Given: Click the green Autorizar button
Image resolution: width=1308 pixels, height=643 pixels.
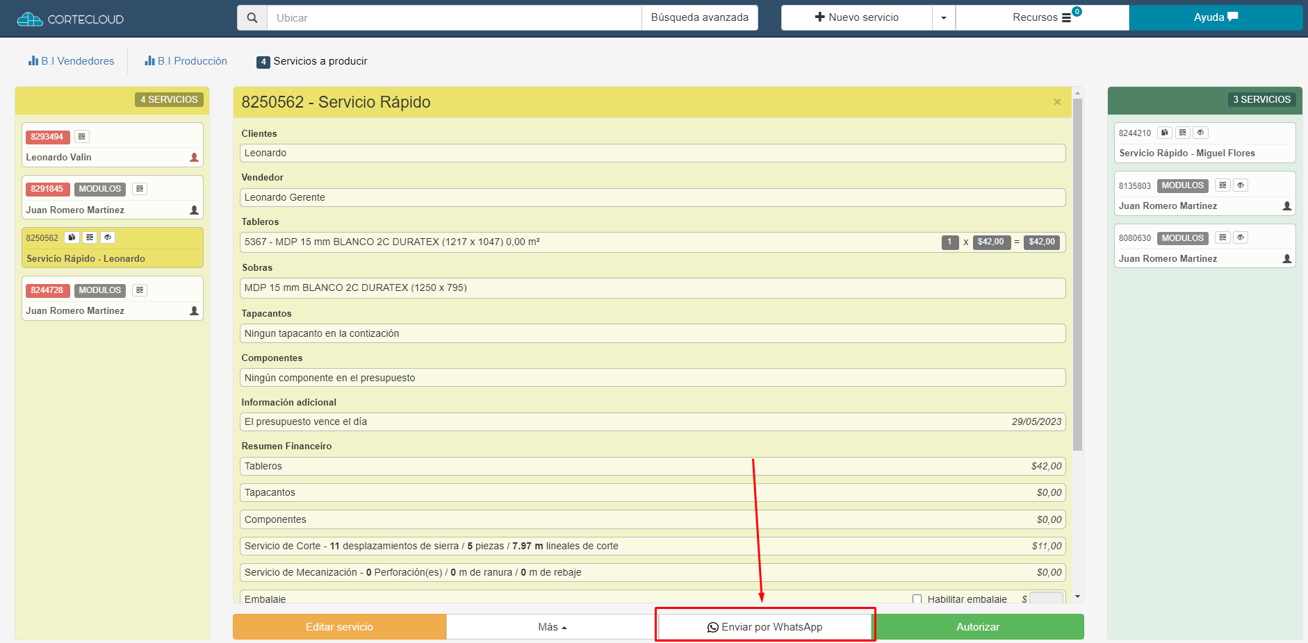Looking at the screenshot, I should pyautogui.click(x=978, y=627).
